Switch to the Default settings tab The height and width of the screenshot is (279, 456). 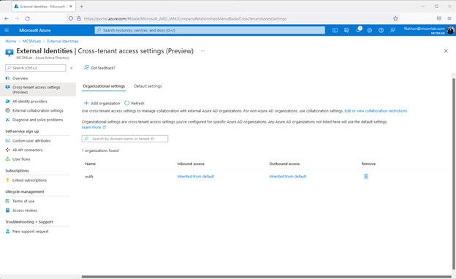(148, 86)
